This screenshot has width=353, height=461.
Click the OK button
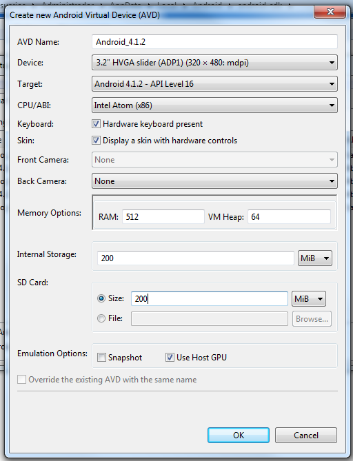(x=239, y=435)
